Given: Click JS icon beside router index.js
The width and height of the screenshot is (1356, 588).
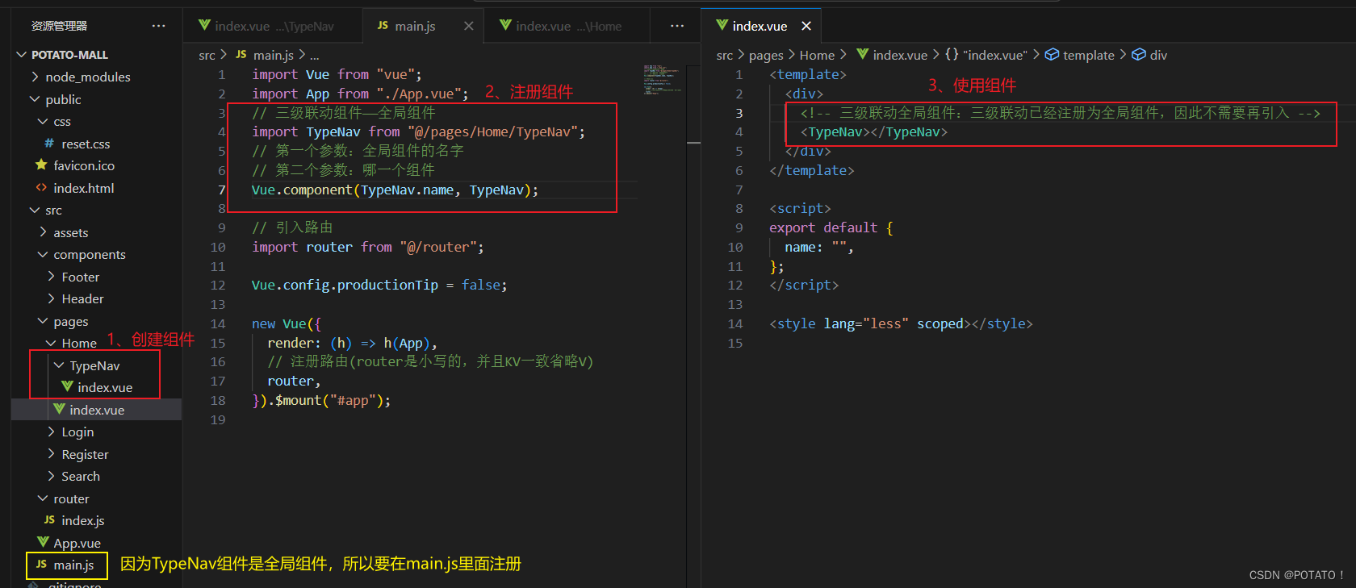Looking at the screenshot, I should [49, 520].
